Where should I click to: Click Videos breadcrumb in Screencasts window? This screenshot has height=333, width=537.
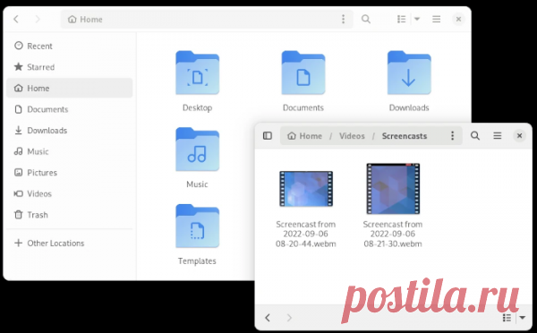[x=352, y=136]
